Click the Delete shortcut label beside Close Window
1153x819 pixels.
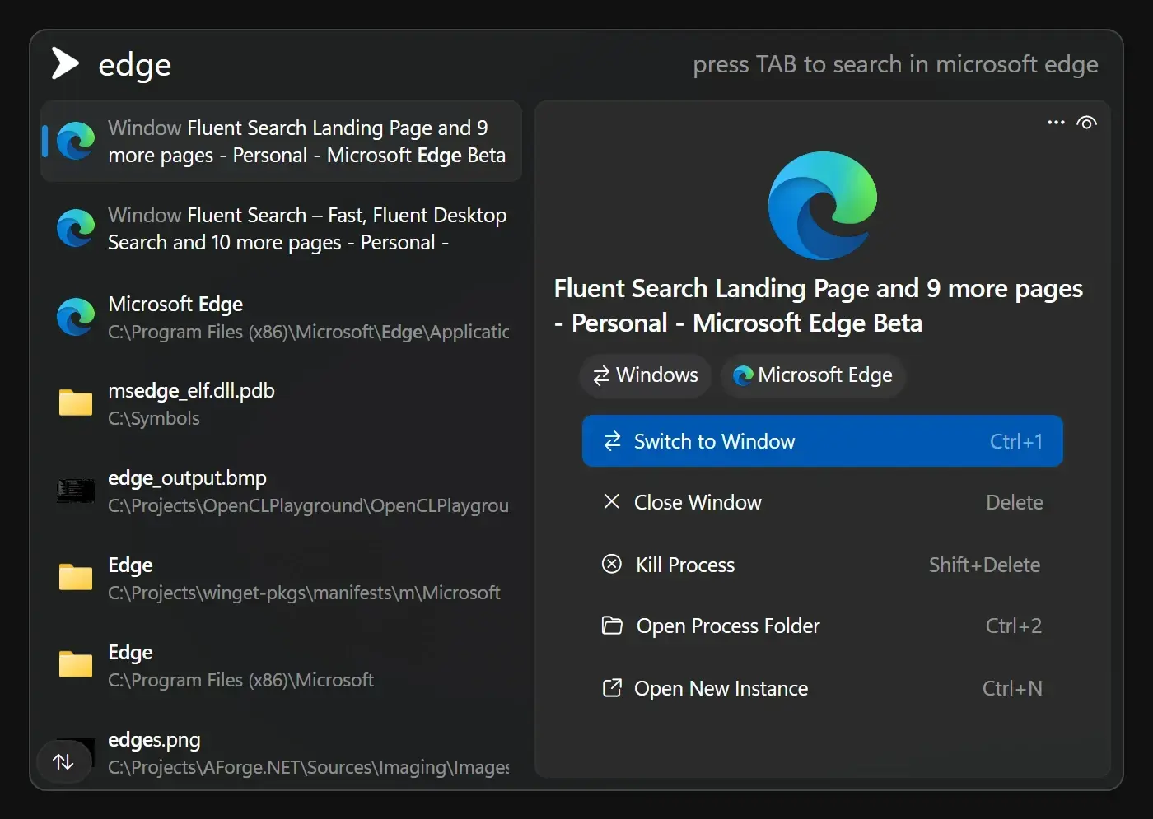pyautogui.click(x=1015, y=502)
